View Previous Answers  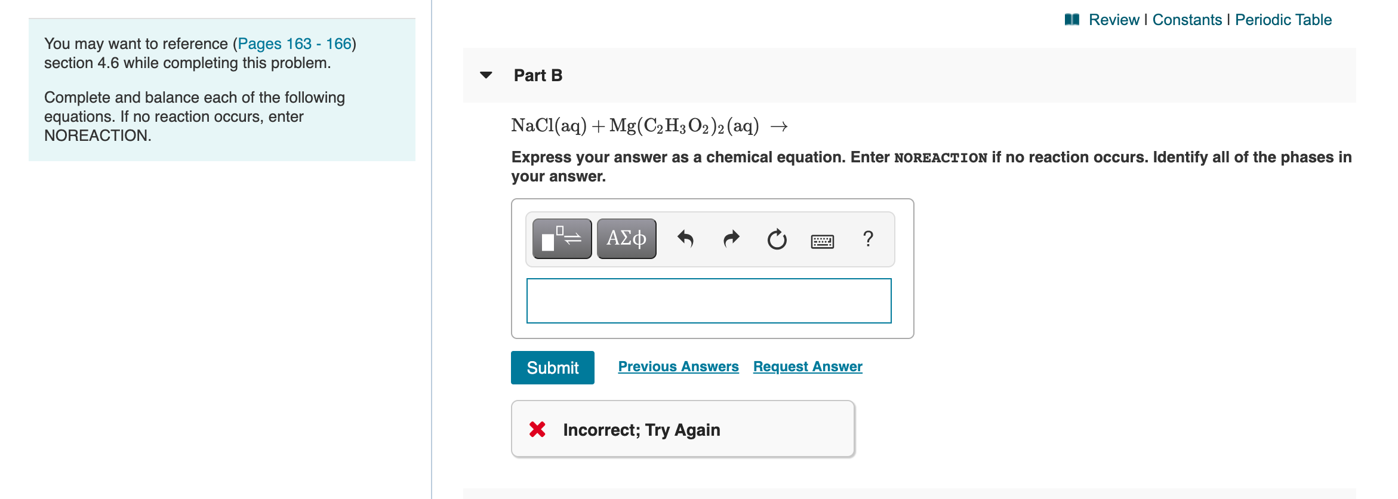click(x=678, y=366)
